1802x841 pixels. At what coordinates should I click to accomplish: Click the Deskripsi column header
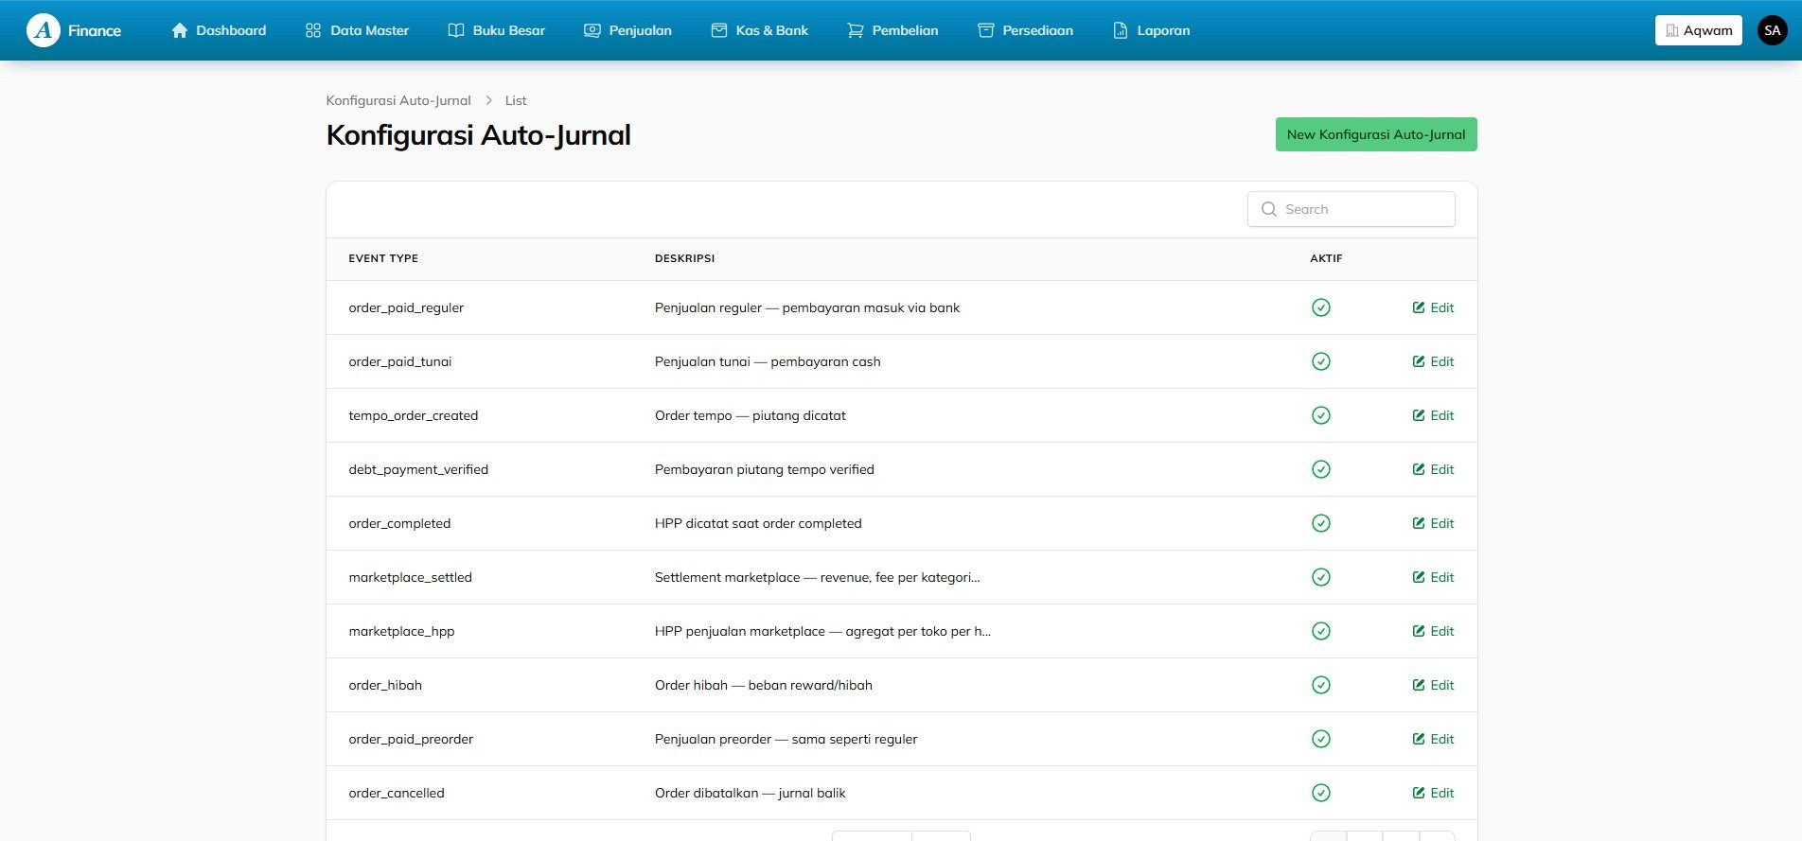(685, 258)
